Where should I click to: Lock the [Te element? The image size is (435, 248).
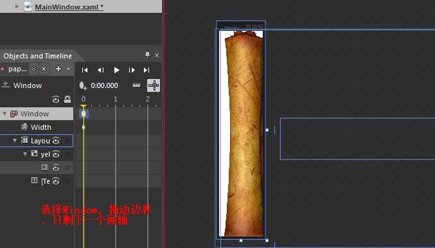(x=67, y=181)
